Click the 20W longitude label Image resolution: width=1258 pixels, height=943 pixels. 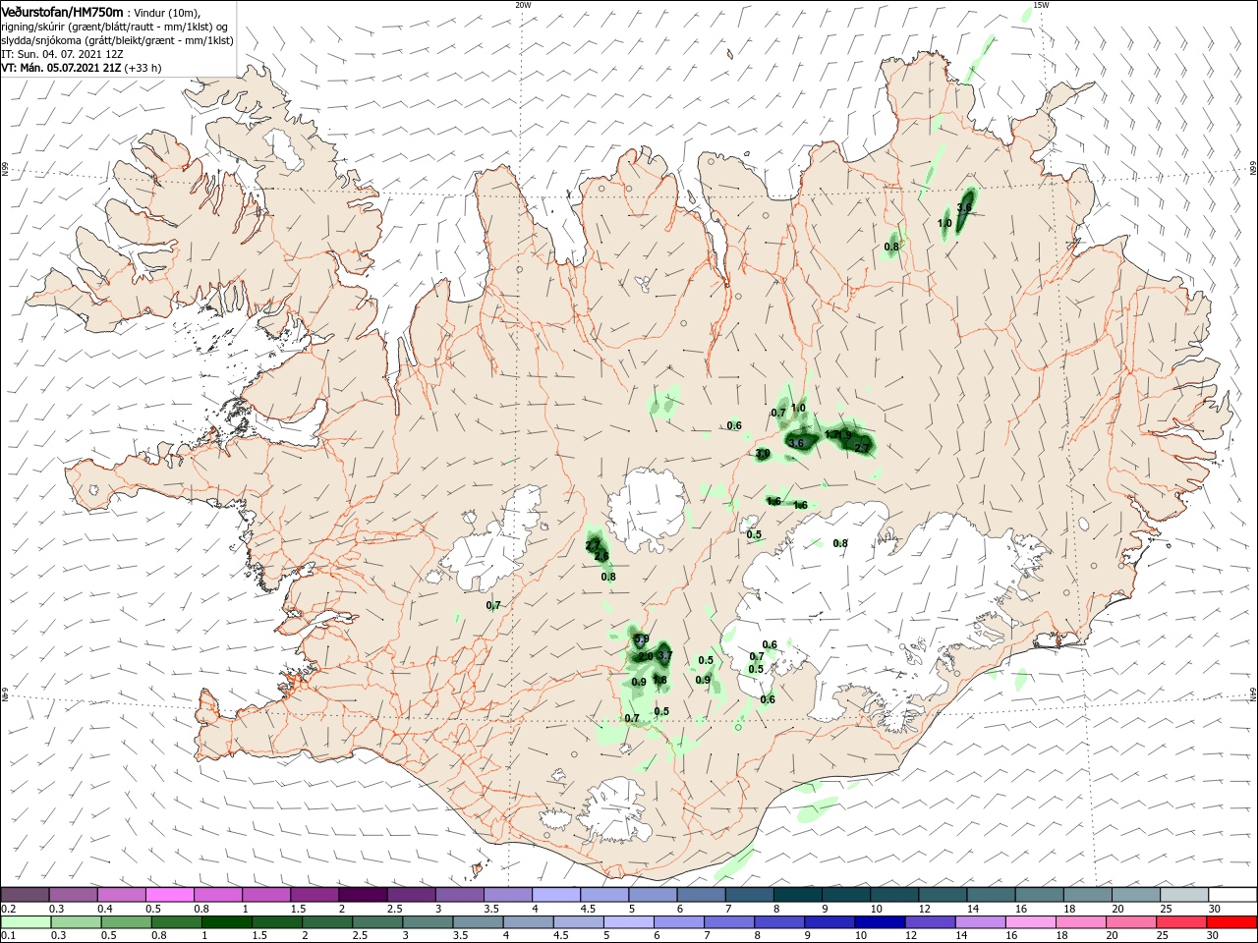click(x=523, y=5)
